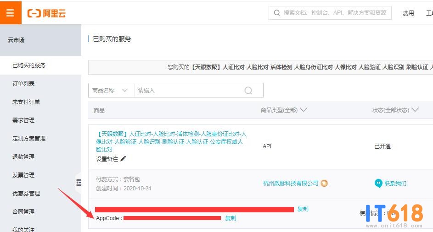
Task: Open the 杭州数脉科技有限公司 vendor link
Action: 291,183
